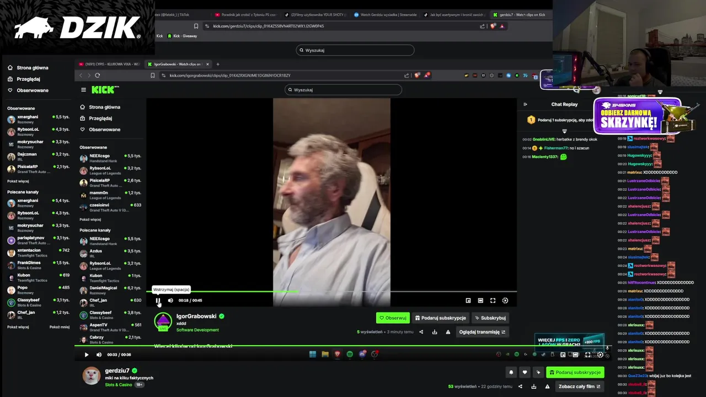Click Obserwuj to follow IgorGrabowski
Viewport: 706px width, 397px height.
[x=393, y=318]
